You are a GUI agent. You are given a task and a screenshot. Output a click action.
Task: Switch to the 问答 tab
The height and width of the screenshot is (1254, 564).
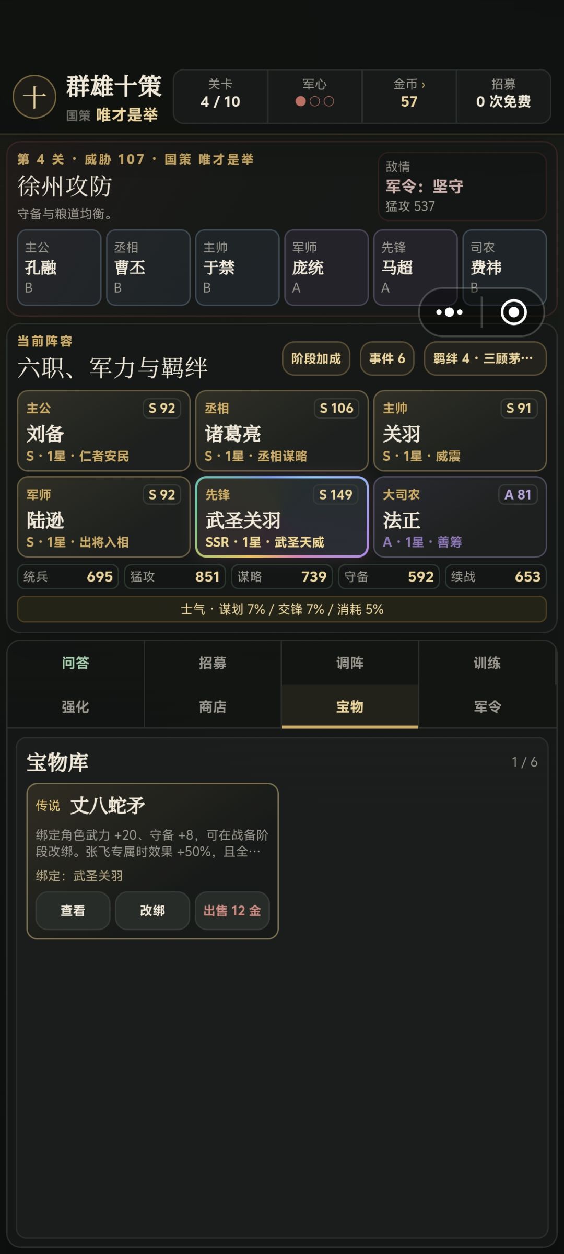tap(76, 663)
